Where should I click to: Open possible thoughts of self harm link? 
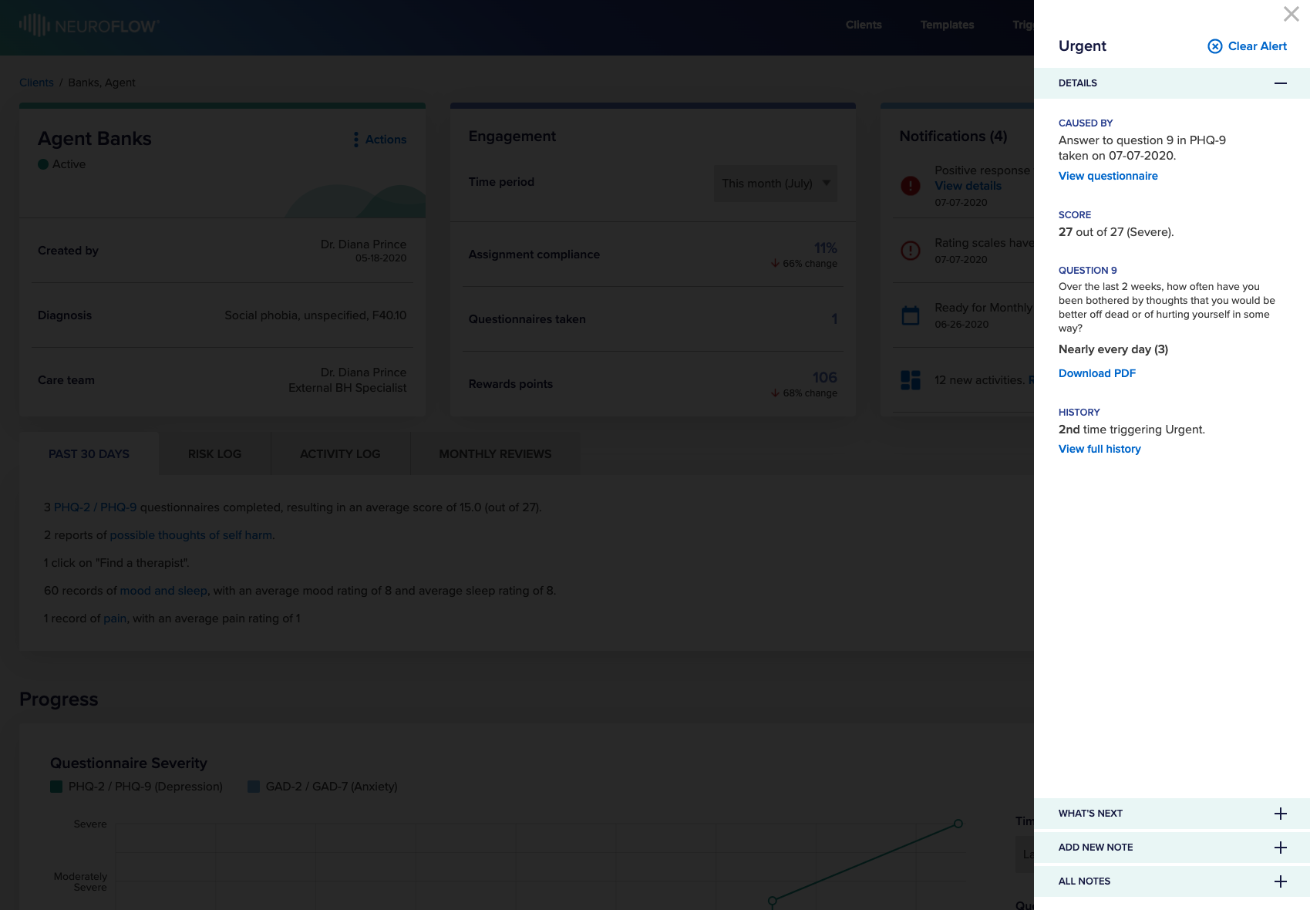pyautogui.click(x=191, y=535)
